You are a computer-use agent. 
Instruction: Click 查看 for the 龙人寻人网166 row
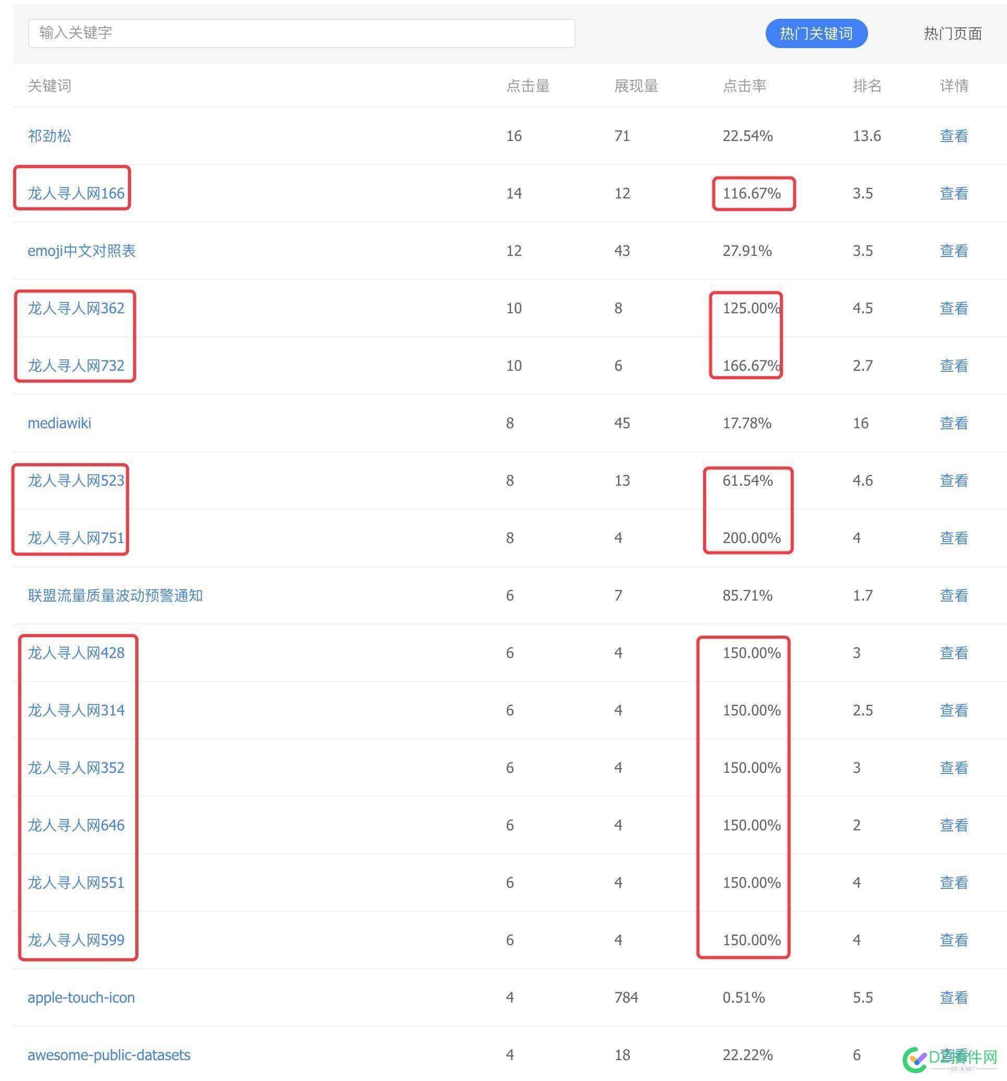[953, 194]
